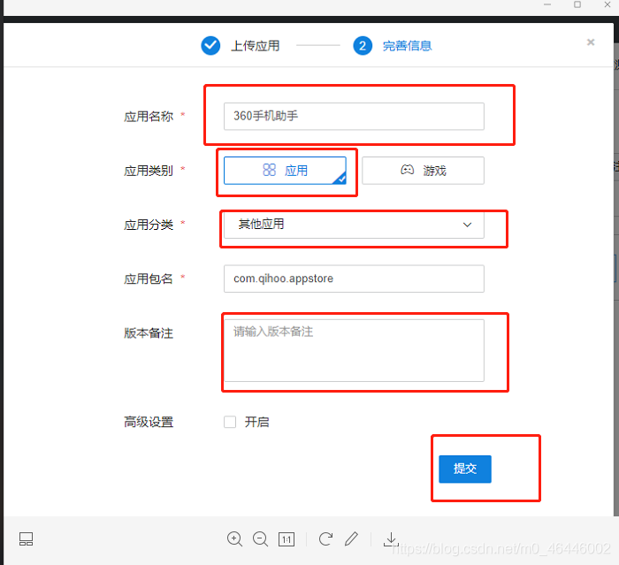
Task: Click the 高级设置 label
Action: click(149, 422)
